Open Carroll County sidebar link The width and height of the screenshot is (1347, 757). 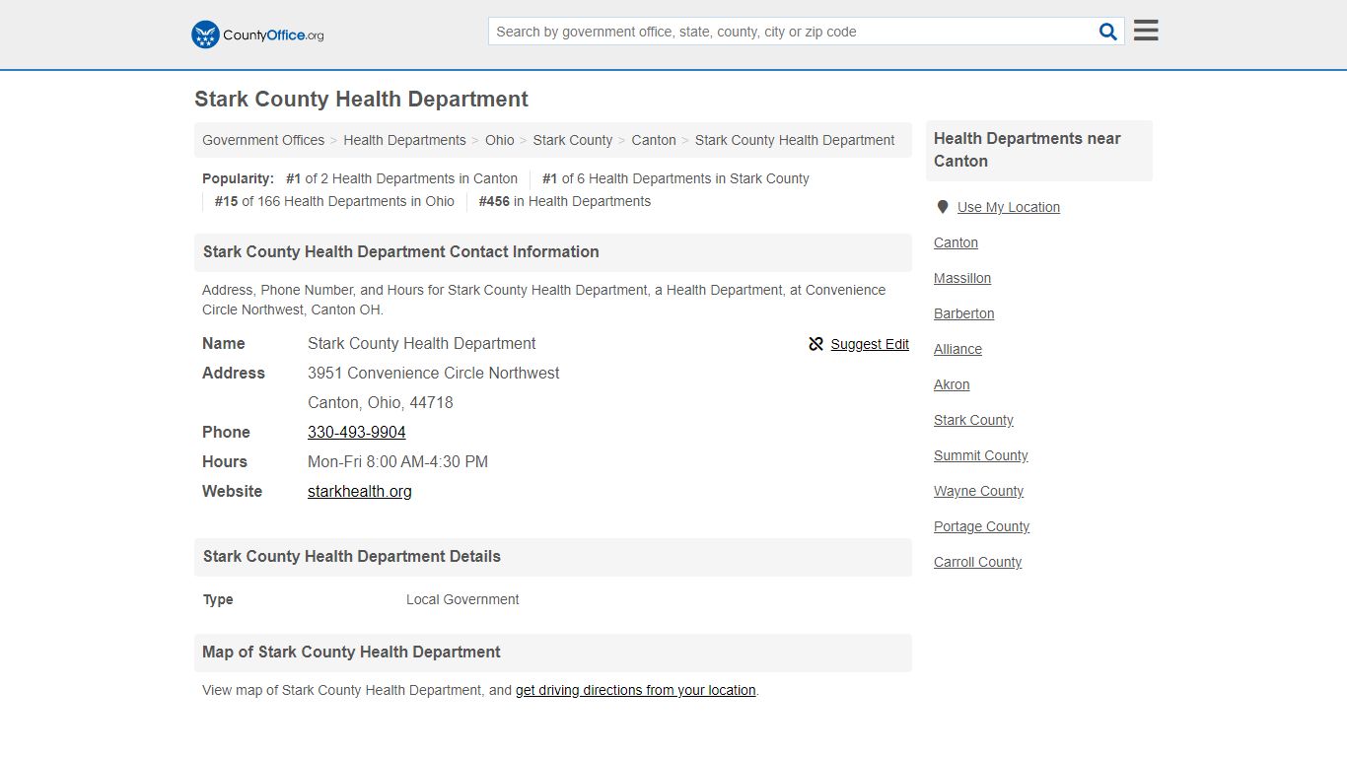pyautogui.click(x=978, y=562)
